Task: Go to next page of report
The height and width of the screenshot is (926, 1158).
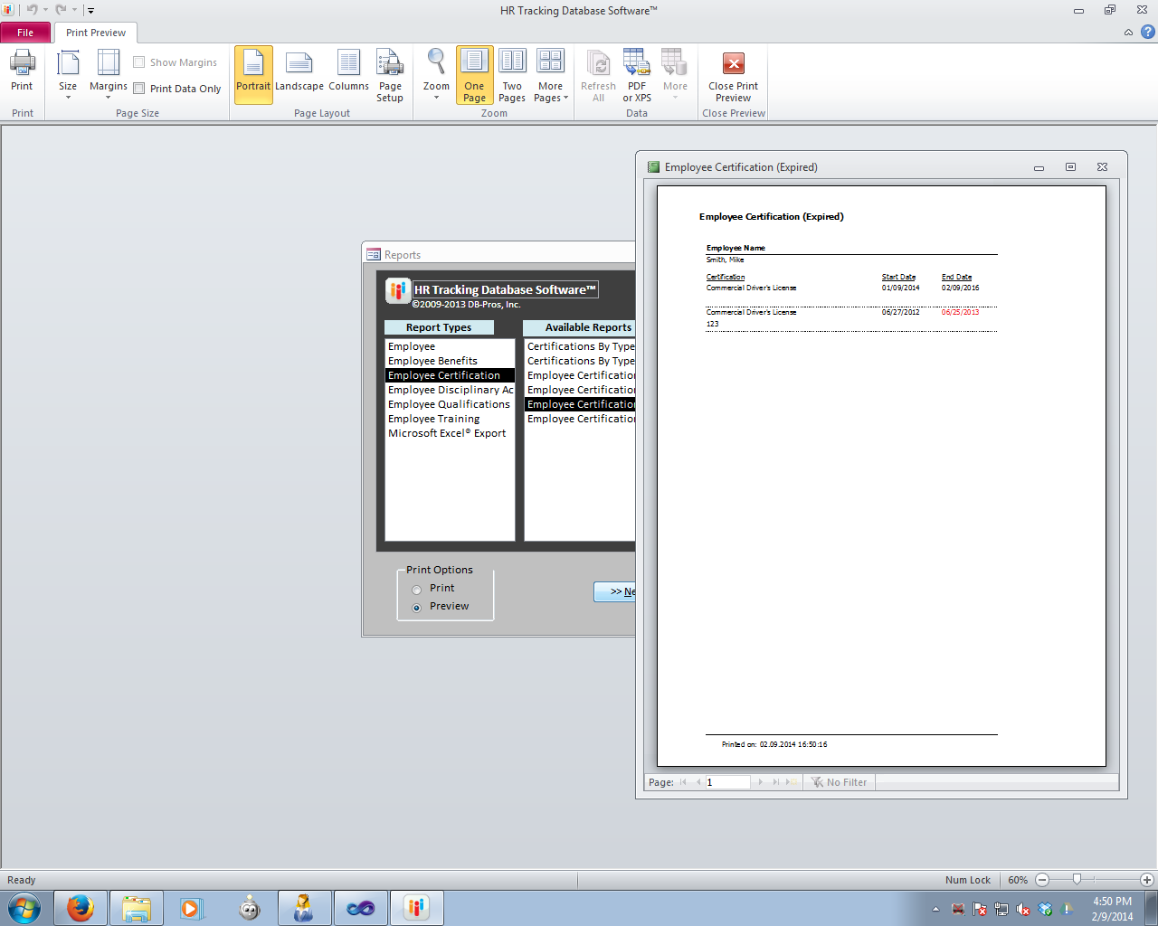Action: [x=761, y=782]
